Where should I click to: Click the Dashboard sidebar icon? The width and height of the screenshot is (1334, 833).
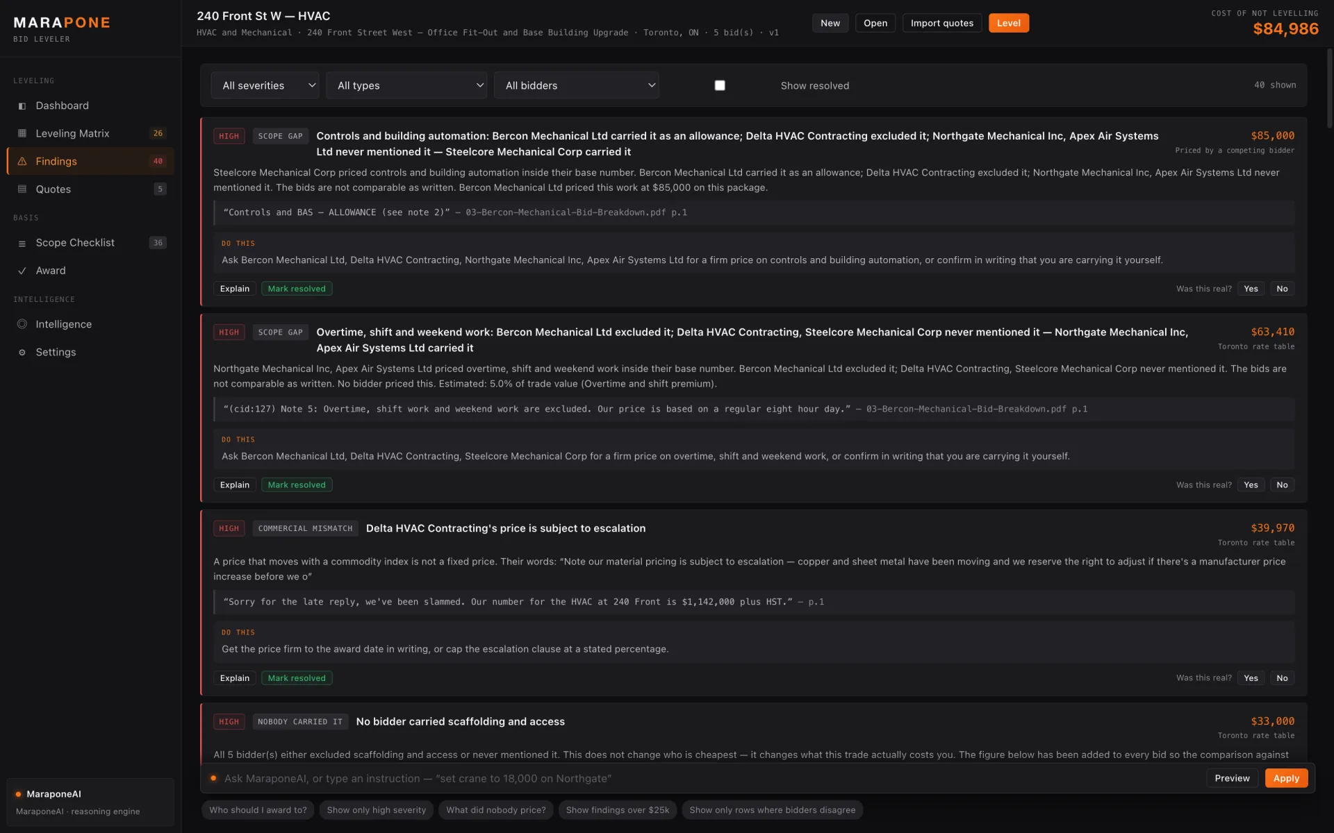pyautogui.click(x=22, y=106)
